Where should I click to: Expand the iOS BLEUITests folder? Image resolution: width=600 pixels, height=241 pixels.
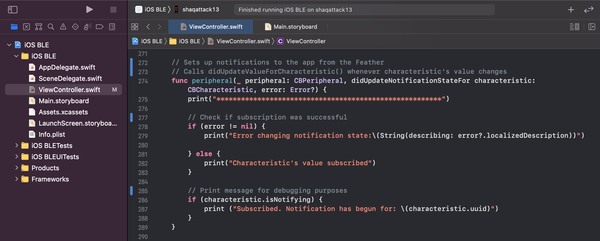(x=17, y=157)
